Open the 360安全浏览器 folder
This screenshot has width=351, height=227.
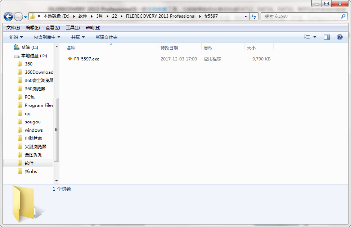[39, 81]
